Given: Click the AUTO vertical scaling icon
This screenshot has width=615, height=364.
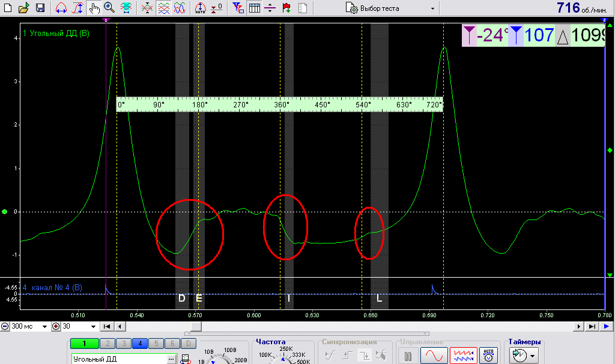Looking at the screenshot, I should pos(200,7).
